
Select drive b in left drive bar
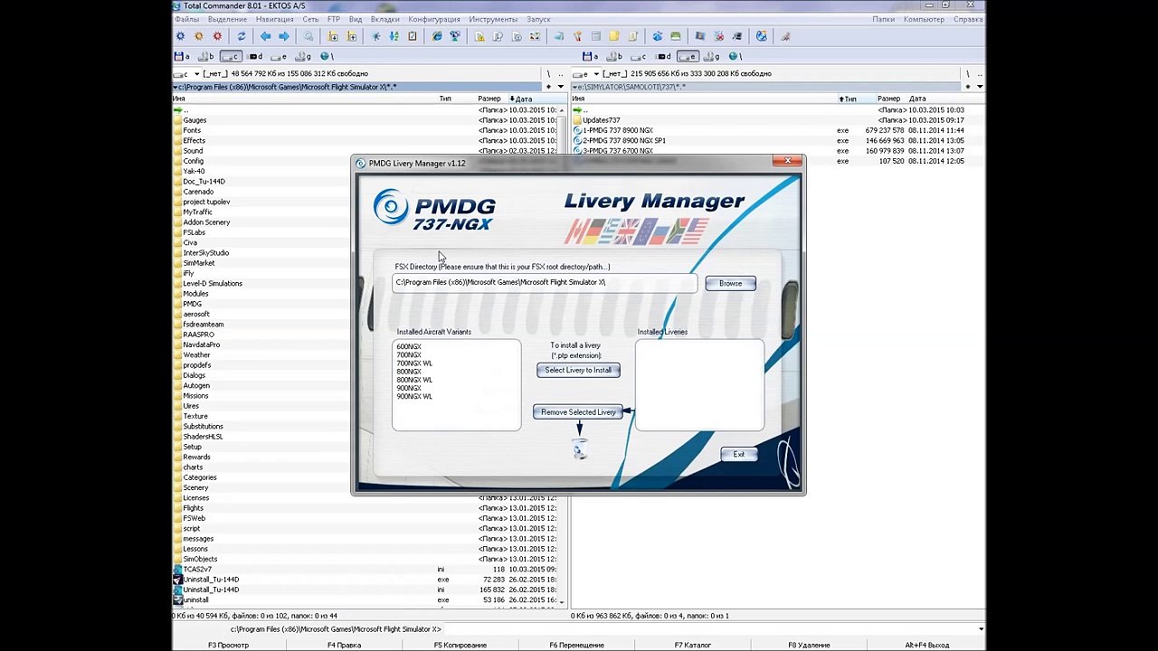click(207, 56)
